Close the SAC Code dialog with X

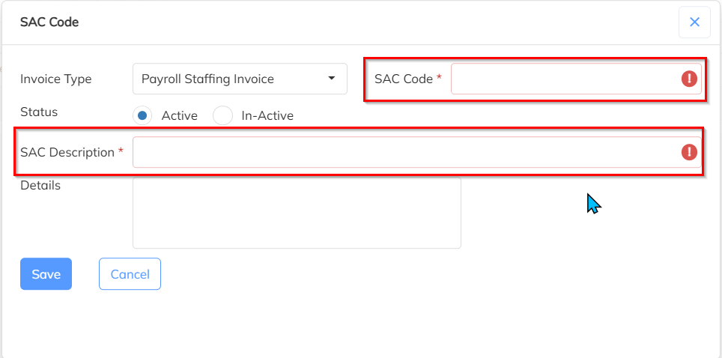pos(694,22)
